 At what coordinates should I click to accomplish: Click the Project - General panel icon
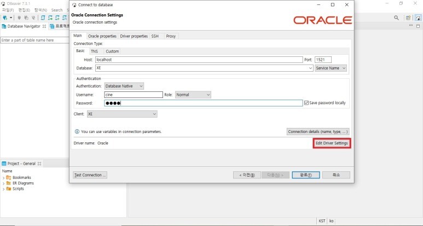4,164
